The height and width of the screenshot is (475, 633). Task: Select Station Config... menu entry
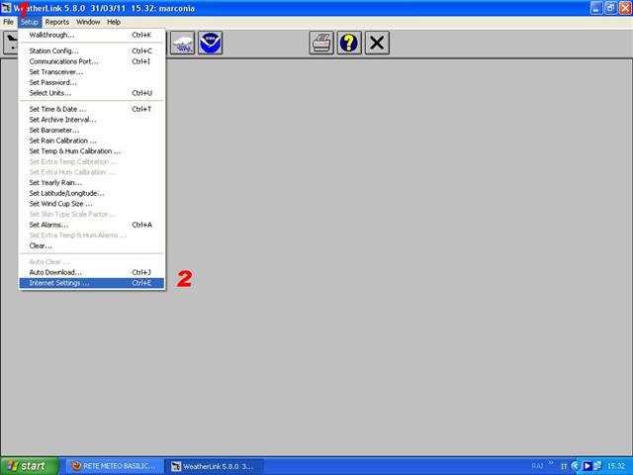point(92,50)
